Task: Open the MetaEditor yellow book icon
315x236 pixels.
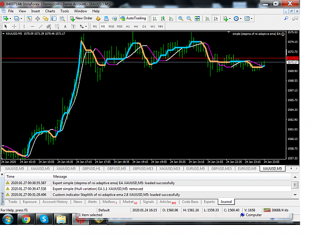Action: point(98,19)
